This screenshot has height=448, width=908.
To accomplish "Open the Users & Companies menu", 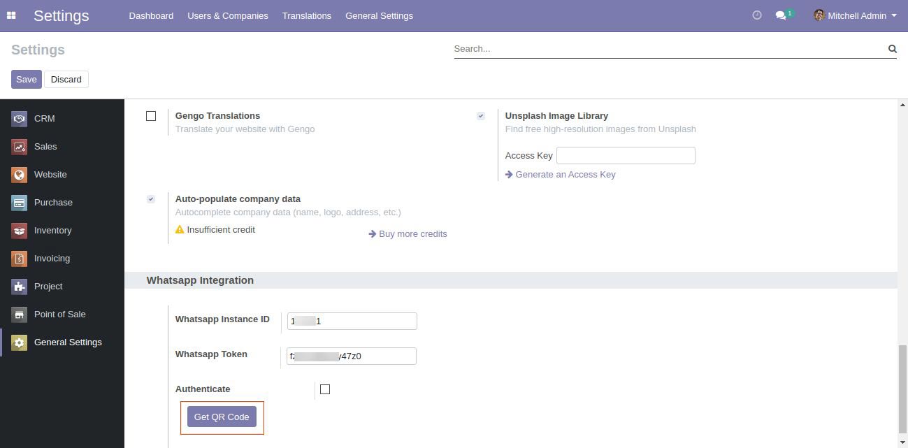I will click(x=228, y=15).
